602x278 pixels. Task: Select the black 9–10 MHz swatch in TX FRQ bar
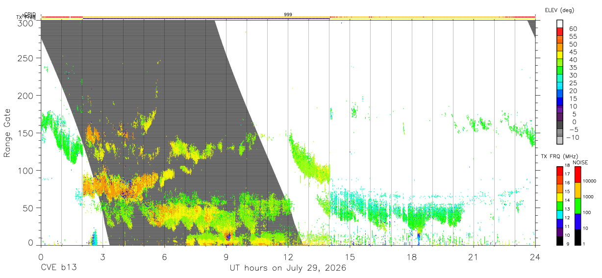tap(560, 240)
